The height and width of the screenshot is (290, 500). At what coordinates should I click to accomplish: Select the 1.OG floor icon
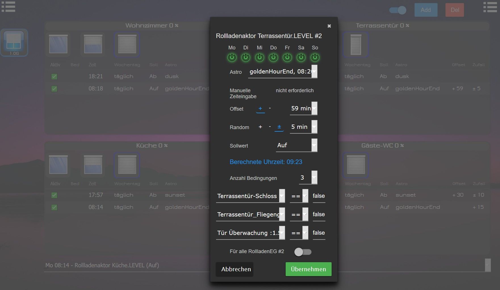tap(14, 43)
